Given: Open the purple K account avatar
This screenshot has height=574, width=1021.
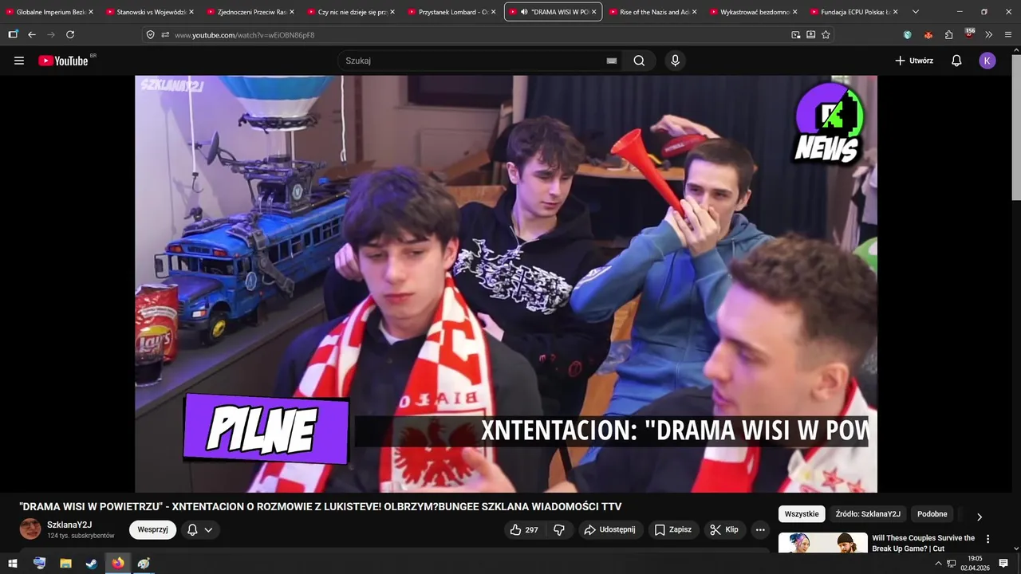Looking at the screenshot, I should (x=987, y=61).
